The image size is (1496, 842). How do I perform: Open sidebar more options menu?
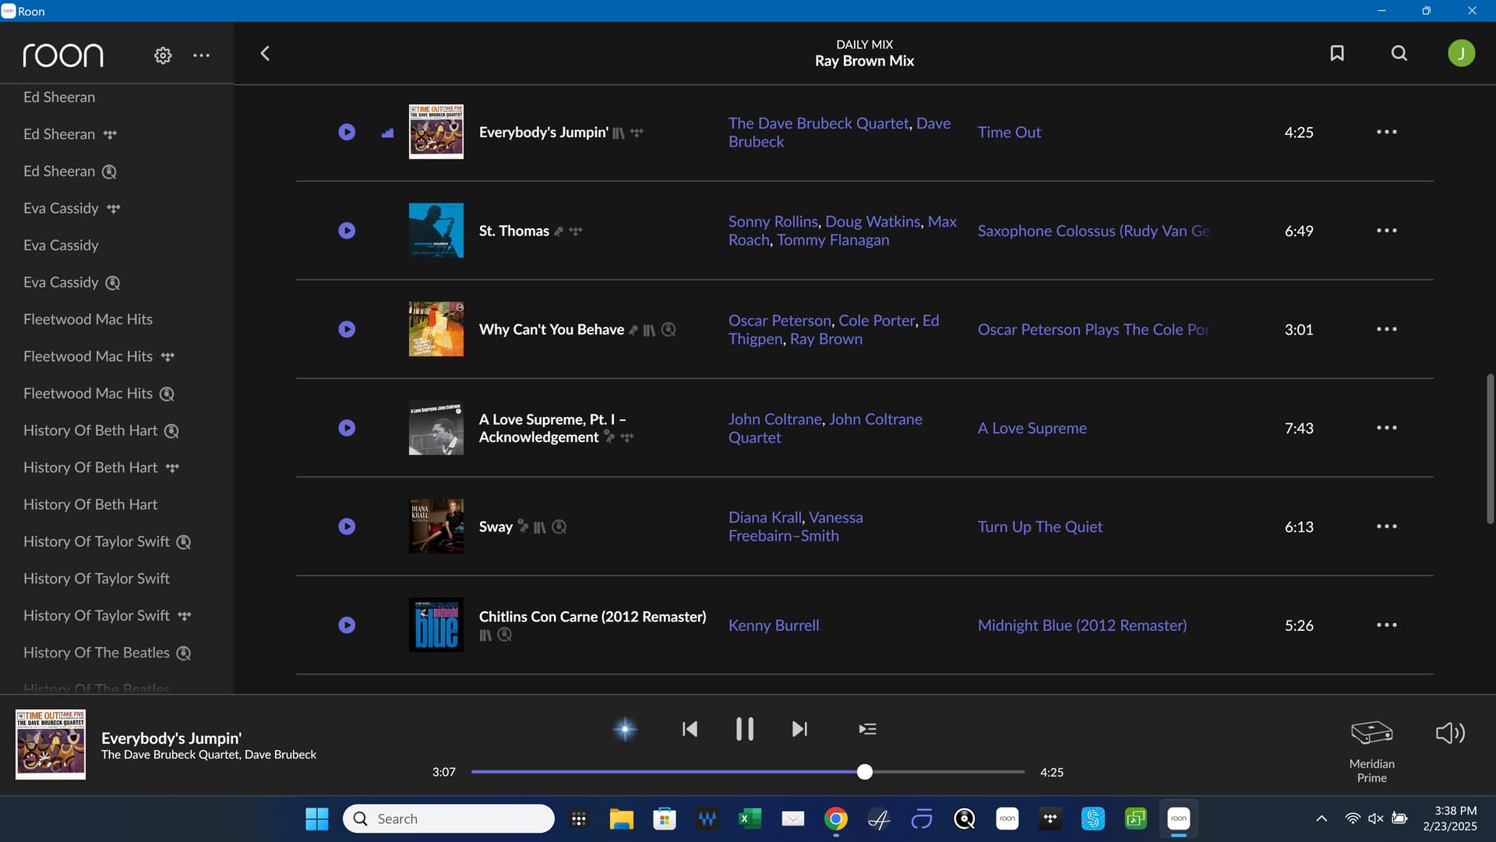201,55
